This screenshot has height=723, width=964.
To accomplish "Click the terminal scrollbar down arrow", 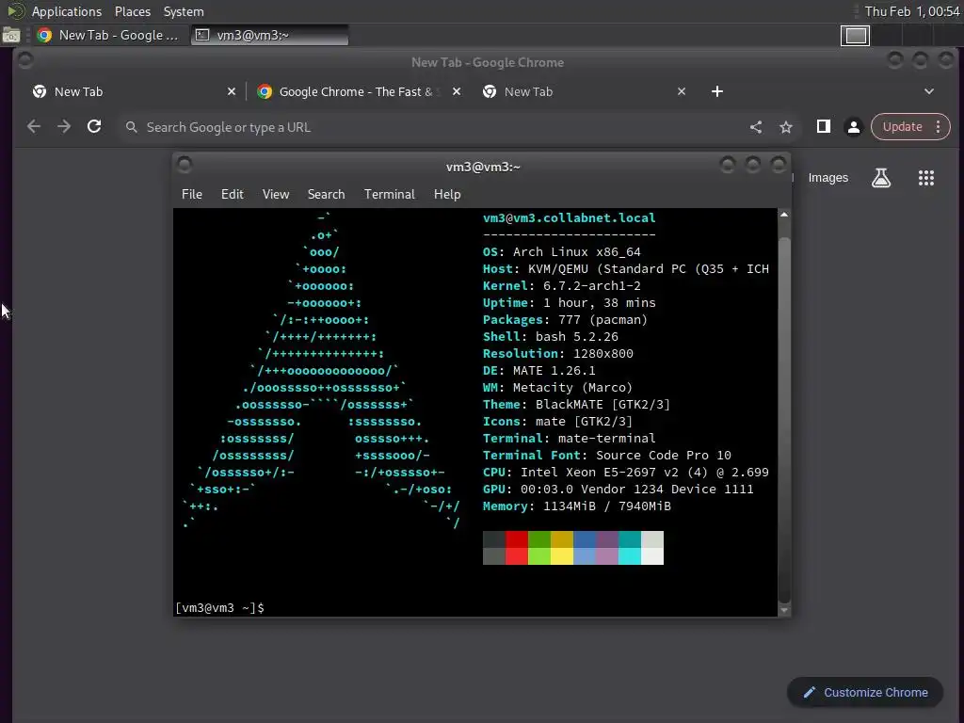I will (784, 610).
